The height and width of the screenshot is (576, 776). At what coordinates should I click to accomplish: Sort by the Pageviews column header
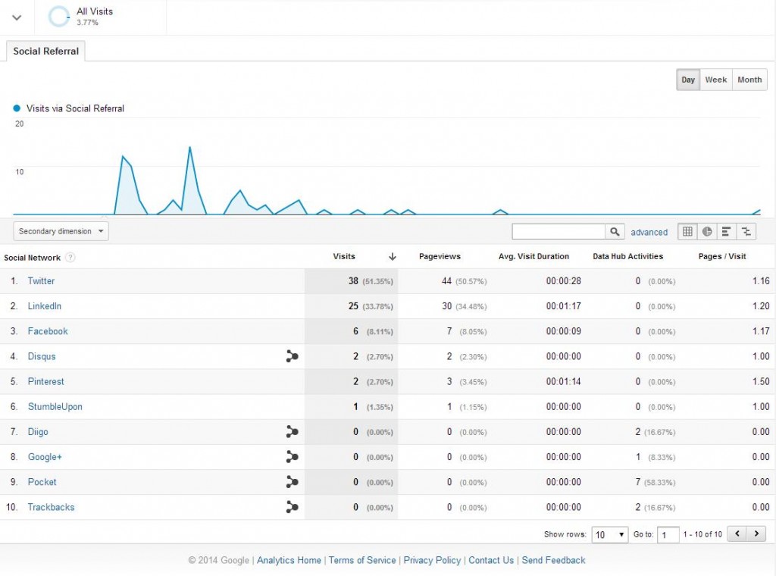[x=440, y=256]
